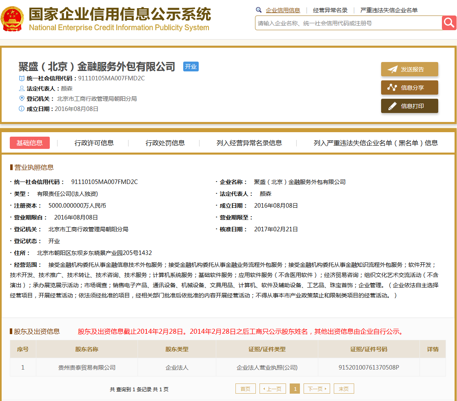457x401 pixels.
Task: Select page 1 in pagination
Action: pyautogui.click(x=295, y=389)
